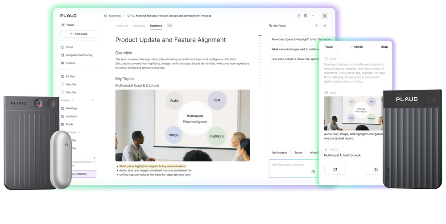This screenshot has height=224, width=446.
Task: Click the Ask Plaud sparkle icon button
Action: coord(324,16)
